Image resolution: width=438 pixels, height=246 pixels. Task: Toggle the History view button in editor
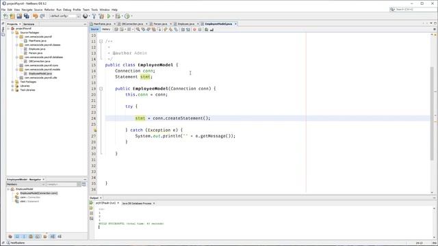pyautogui.click(x=106, y=29)
